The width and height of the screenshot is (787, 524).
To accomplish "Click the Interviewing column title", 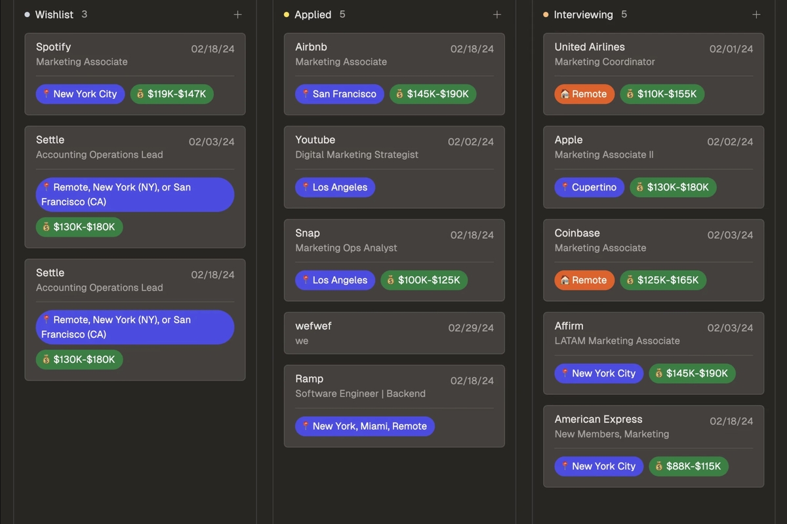I will (584, 14).
